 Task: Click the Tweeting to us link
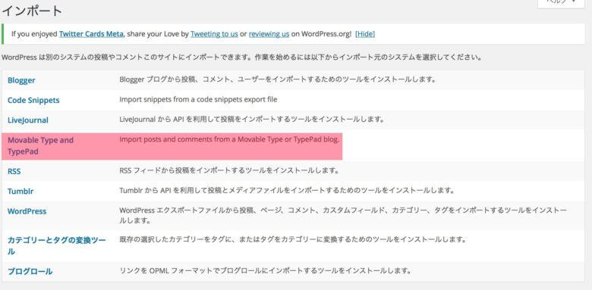pyautogui.click(x=214, y=34)
